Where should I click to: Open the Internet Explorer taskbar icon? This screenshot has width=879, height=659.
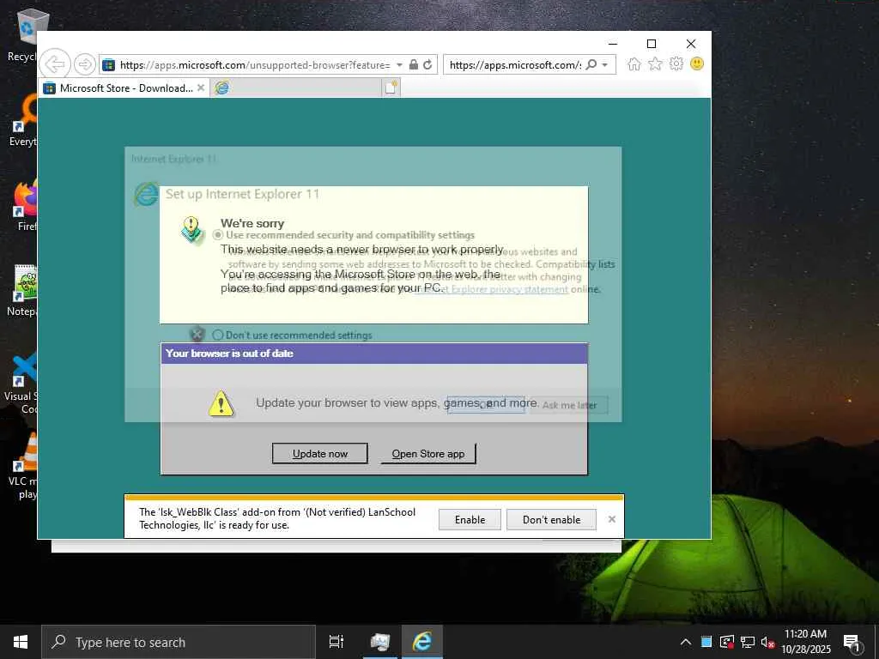click(x=421, y=642)
